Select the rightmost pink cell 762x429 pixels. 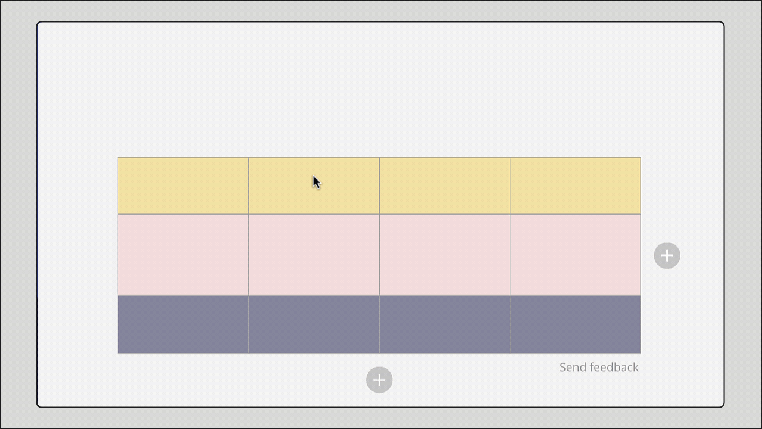[574, 254]
